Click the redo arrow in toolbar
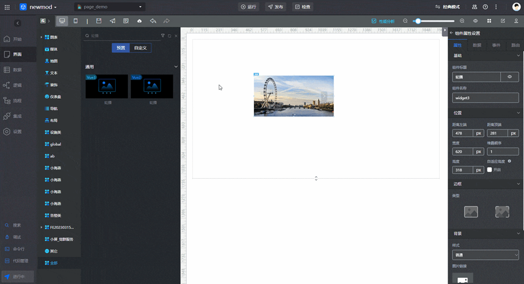The width and height of the screenshot is (524, 284). coord(167,21)
